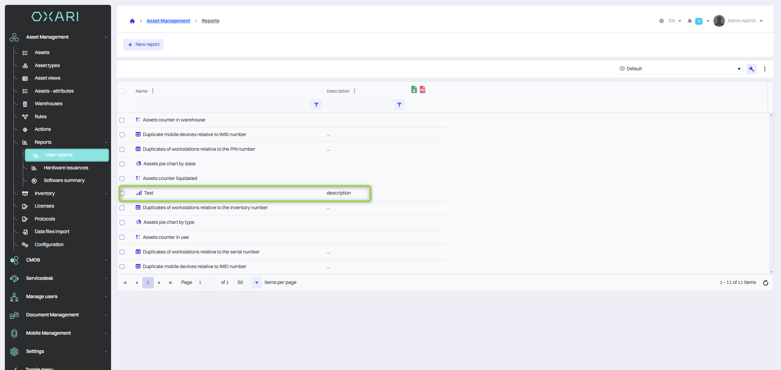This screenshot has height=370, width=781.
Task: Export the report list to Excel
Action: (x=414, y=90)
